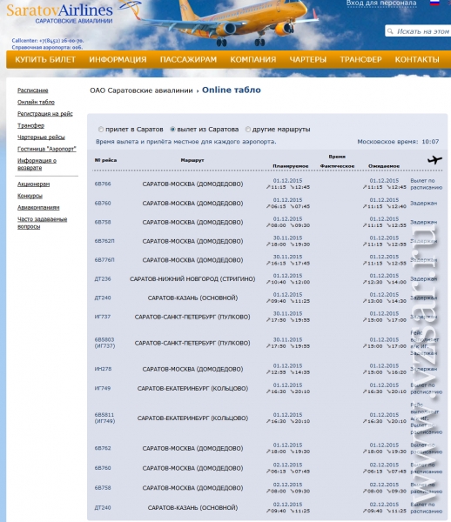Image resolution: width=451 pixels, height=522 pixels.
Task: Open the ЧАРТЕРЫ menu
Action: [307, 59]
